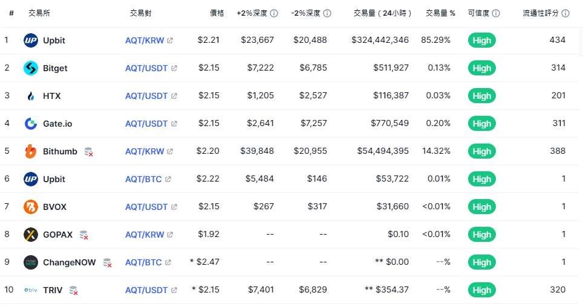Click the High confidence badge in Bitget row

coord(481,68)
